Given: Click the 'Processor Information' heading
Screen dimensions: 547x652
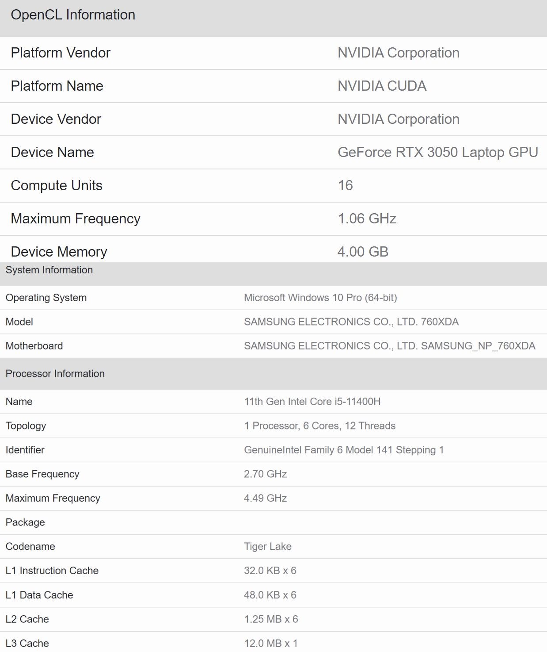Looking at the screenshot, I should point(55,374).
